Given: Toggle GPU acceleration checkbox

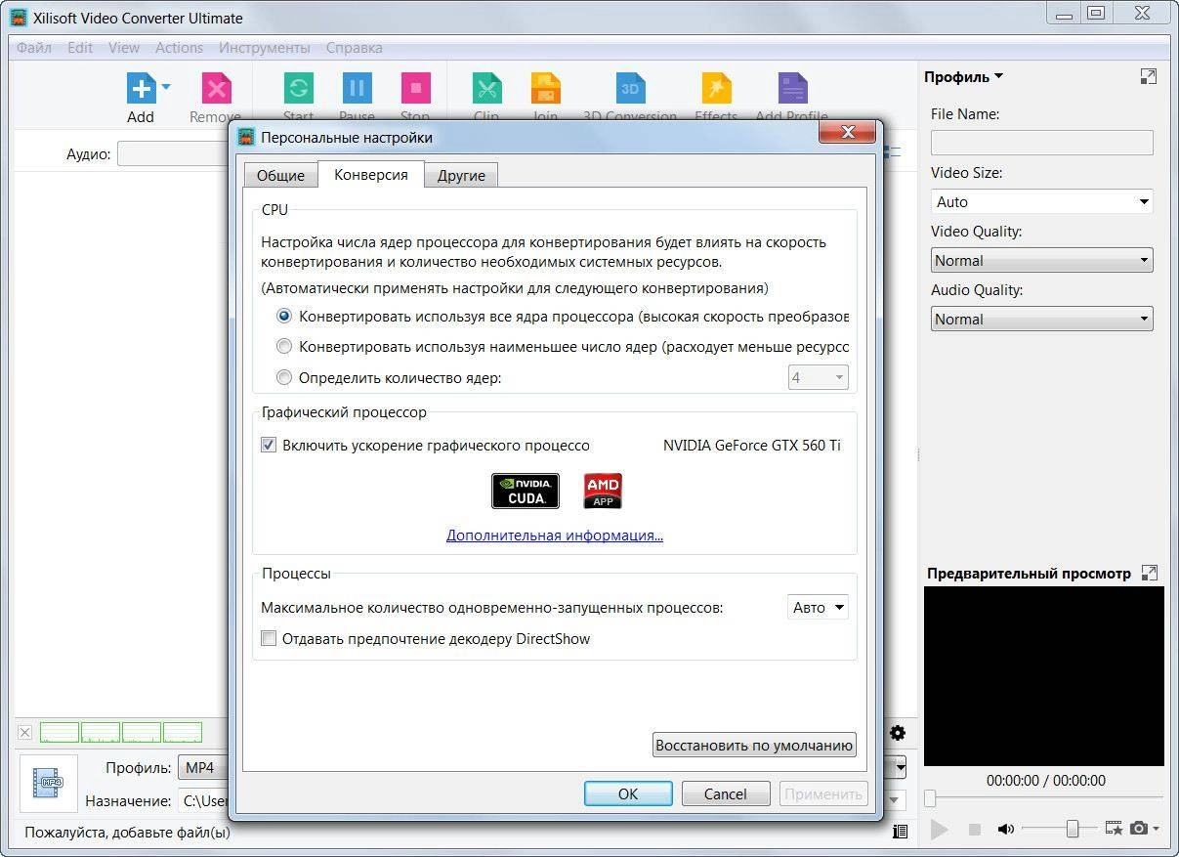Looking at the screenshot, I should pos(269,445).
